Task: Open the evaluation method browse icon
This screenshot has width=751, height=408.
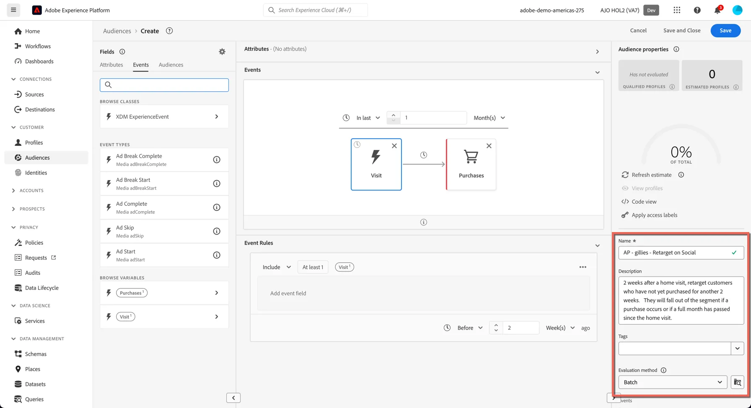Action: coord(738,382)
